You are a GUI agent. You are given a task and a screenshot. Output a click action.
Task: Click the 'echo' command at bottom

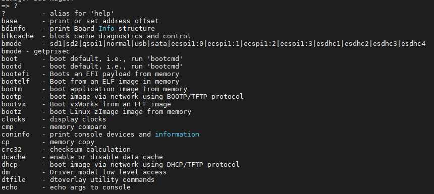coord(10,187)
